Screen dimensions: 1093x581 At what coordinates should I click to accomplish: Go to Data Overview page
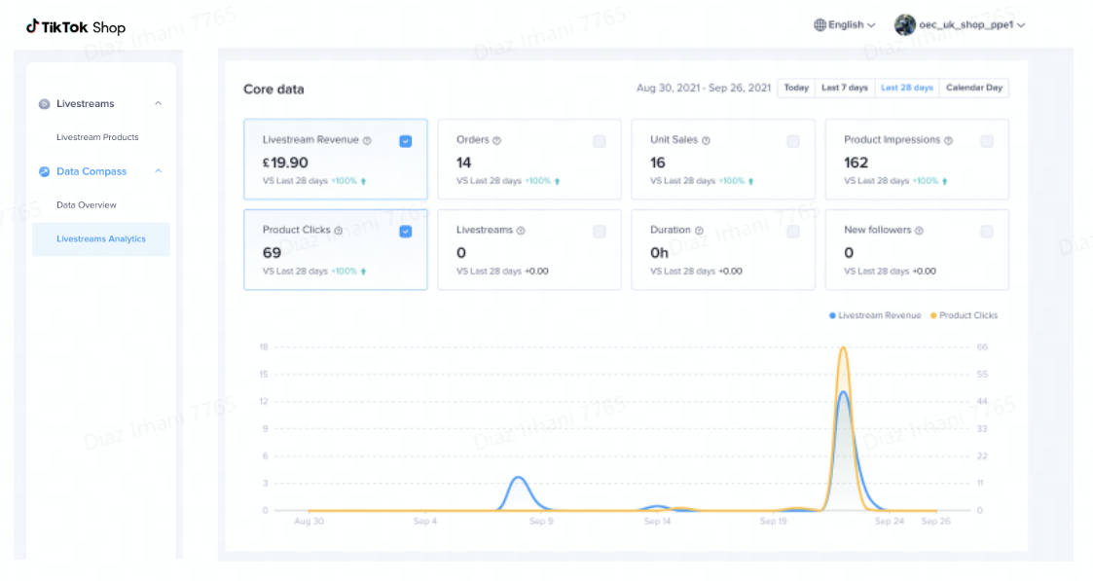tap(87, 205)
